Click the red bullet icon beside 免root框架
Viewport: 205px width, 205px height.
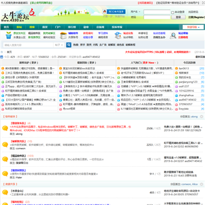tap(60, 109)
